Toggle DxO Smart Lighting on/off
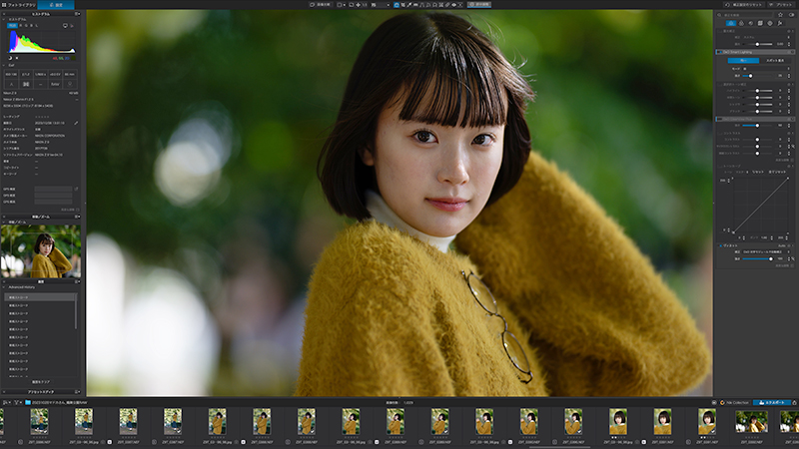Viewport: 799px width, 449px height. (x=719, y=52)
